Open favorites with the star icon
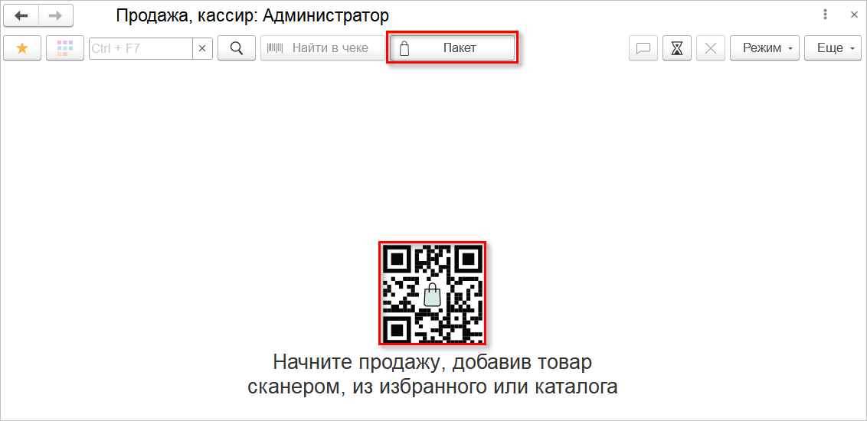Screen dimensions: 867x421 (x=22, y=48)
